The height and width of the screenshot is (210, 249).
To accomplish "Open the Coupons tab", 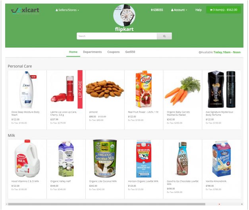I will (114, 52).
